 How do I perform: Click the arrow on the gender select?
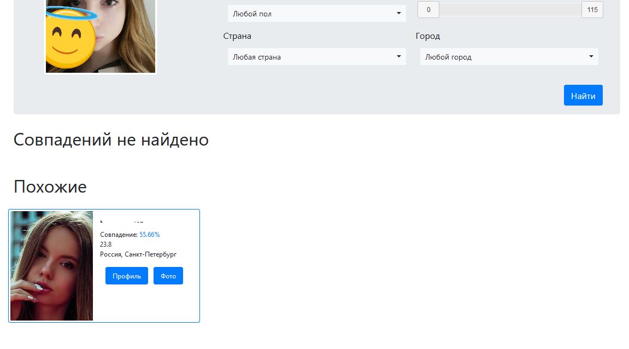[399, 14]
